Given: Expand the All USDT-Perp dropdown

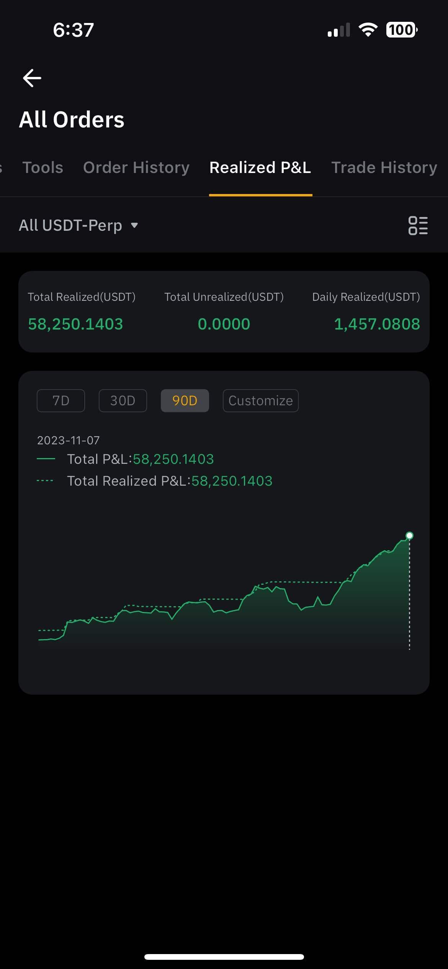Looking at the screenshot, I should [78, 225].
